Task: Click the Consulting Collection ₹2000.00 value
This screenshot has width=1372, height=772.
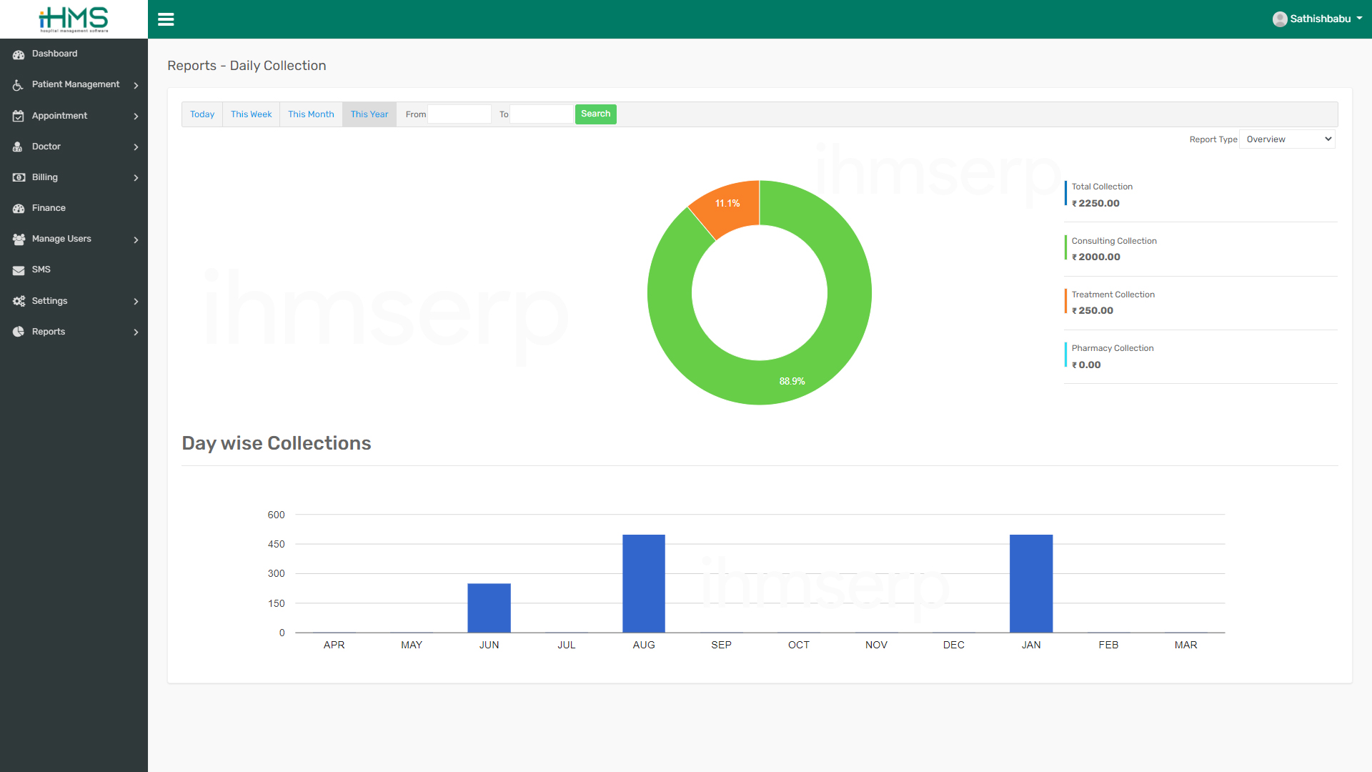Action: click(1096, 257)
